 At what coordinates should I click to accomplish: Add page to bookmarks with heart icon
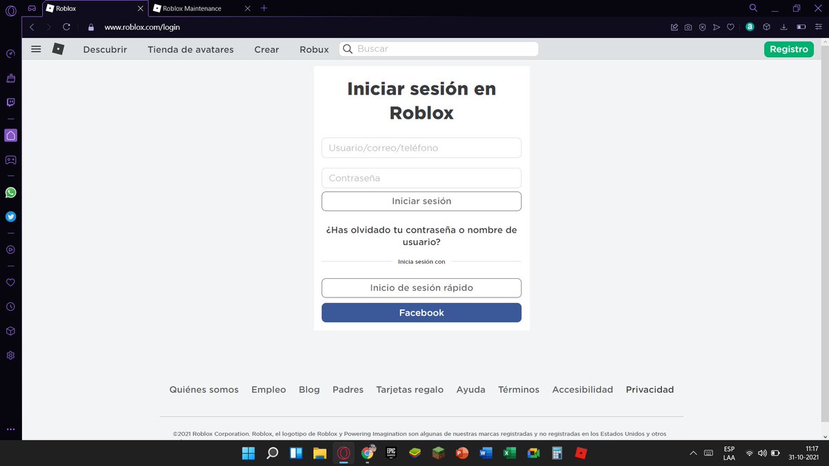coord(730,28)
